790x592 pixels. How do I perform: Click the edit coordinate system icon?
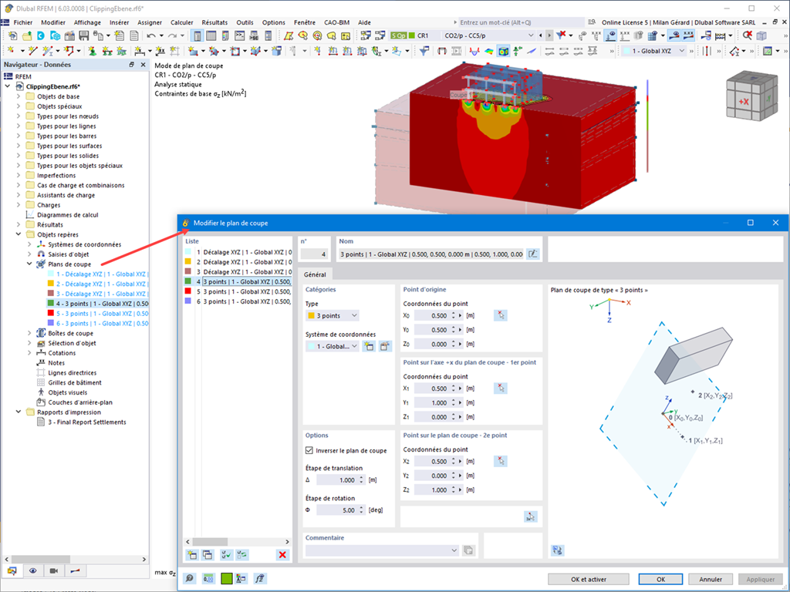pyautogui.click(x=385, y=346)
